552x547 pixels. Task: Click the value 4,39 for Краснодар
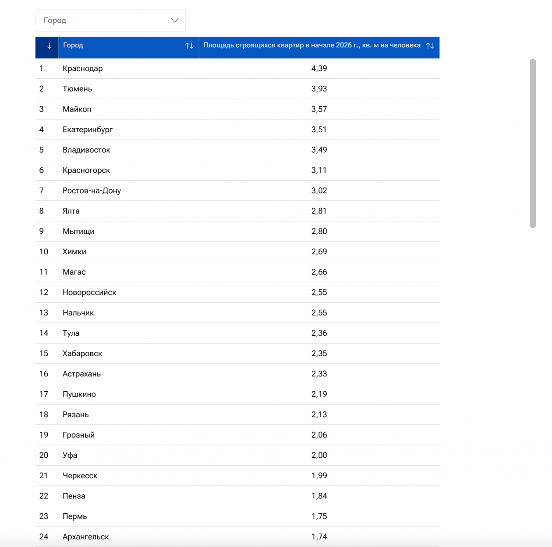319,69
